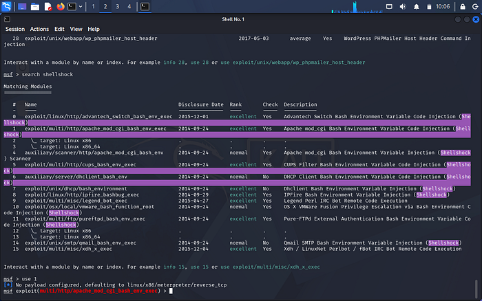482x301 pixels.
Task: Click exploit/multi/misc/legend_bot_exec module name
Action: coord(76,201)
